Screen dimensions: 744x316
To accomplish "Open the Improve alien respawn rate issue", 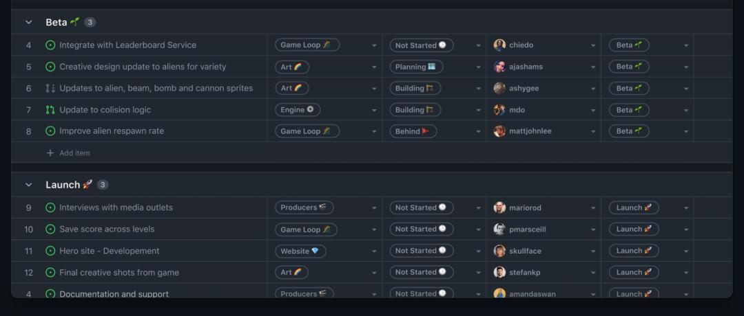I will (x=112, y=131).
